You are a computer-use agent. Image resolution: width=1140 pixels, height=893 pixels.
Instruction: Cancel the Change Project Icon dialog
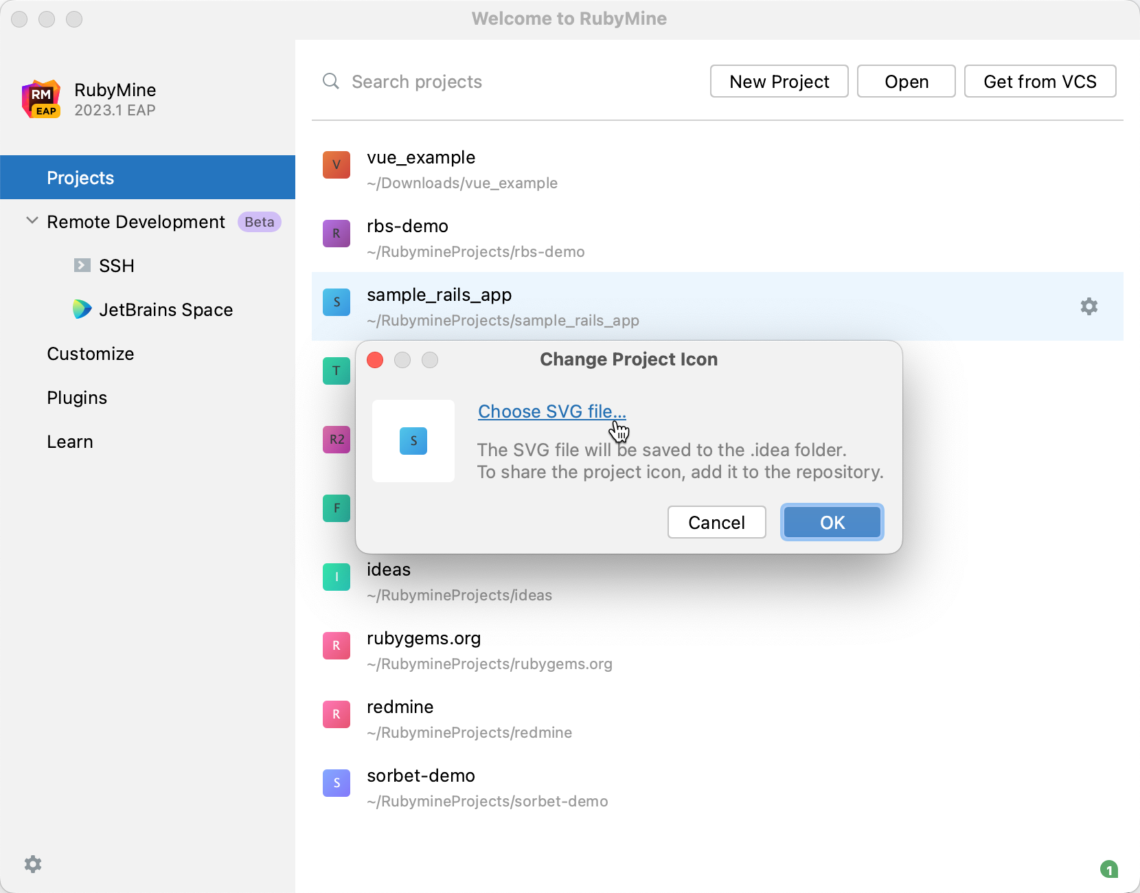coord(716,523)
